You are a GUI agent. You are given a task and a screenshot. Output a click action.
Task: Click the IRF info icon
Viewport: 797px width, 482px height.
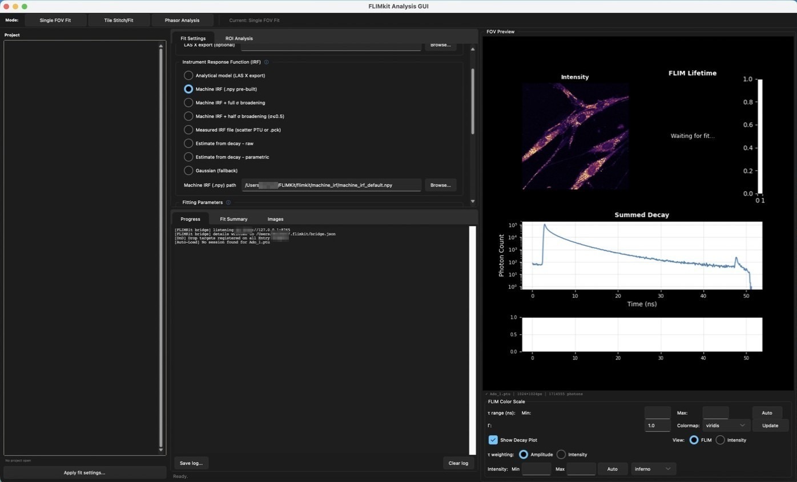[266, 62]
